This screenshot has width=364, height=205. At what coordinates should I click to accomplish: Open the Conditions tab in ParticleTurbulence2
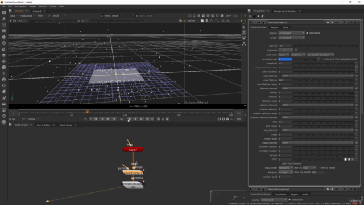click(280, 194)
